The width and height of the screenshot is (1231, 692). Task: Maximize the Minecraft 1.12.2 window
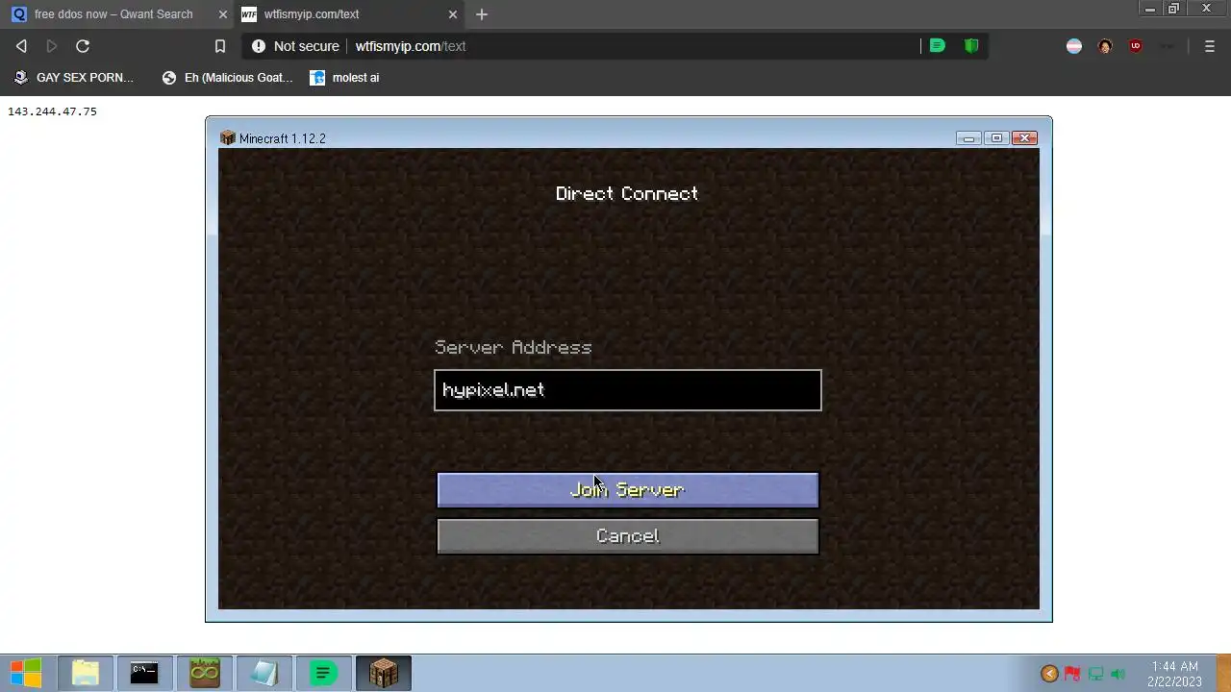coord(996,138)
